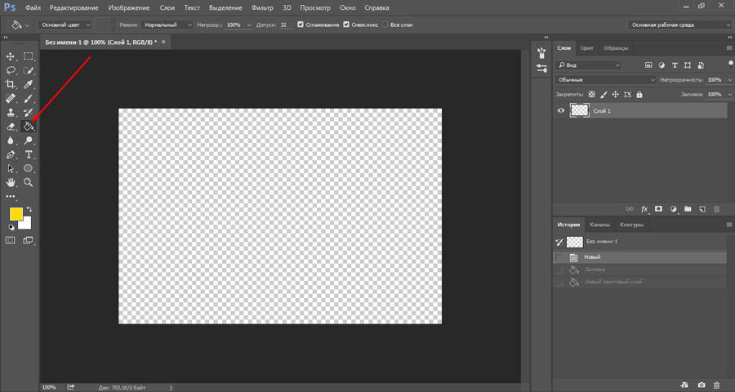Add a layer style with fx button
The width and height of the screenshot is (735, 392).
644,209
